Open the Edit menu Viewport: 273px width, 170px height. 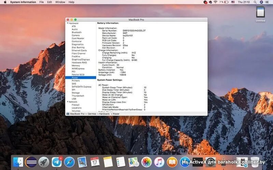pyautogui.click(x=49, y=2)
